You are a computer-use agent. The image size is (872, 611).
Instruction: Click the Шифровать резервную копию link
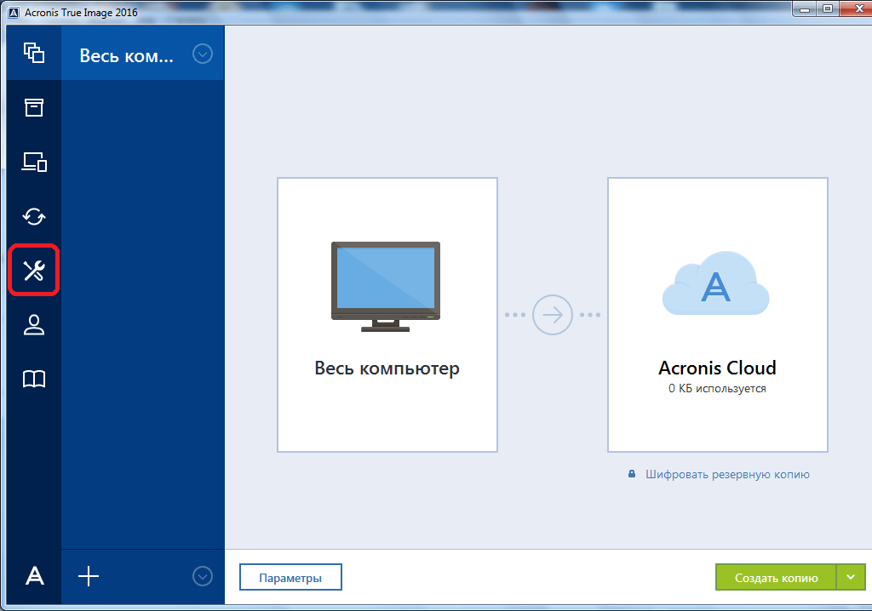click(x=727, y=474)
